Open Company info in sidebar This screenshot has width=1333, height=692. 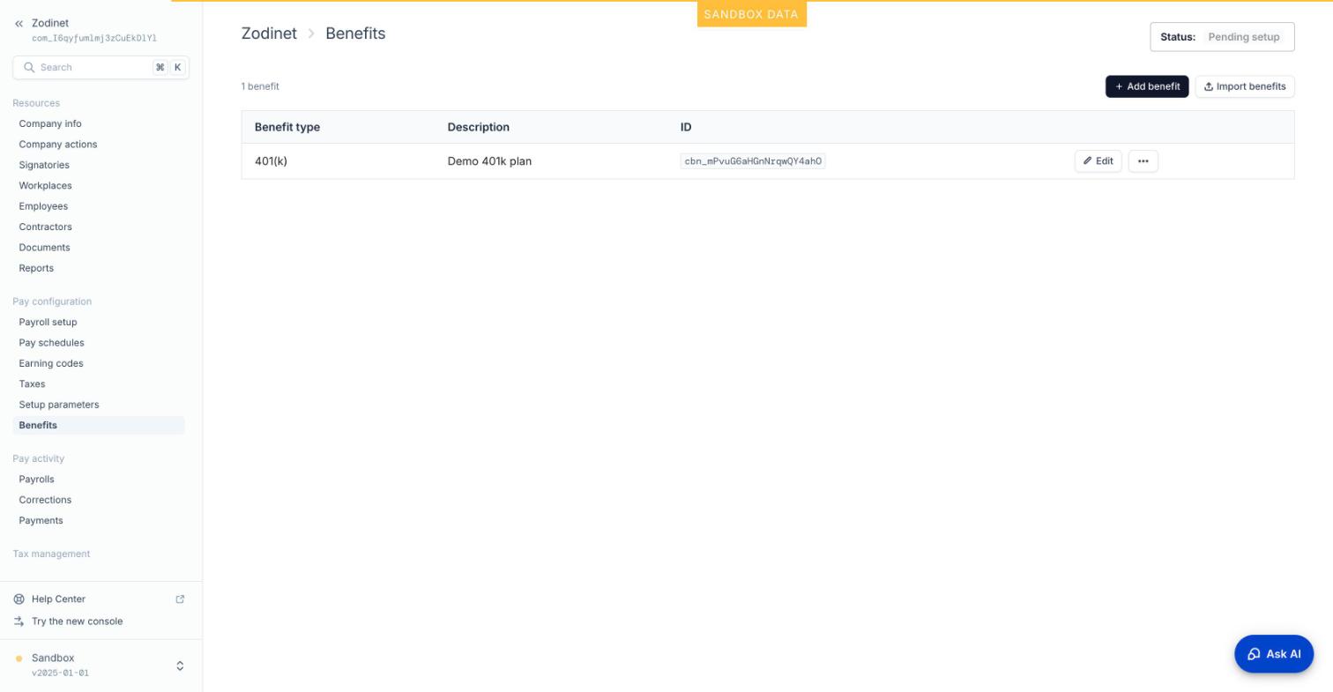click(50, 124)
